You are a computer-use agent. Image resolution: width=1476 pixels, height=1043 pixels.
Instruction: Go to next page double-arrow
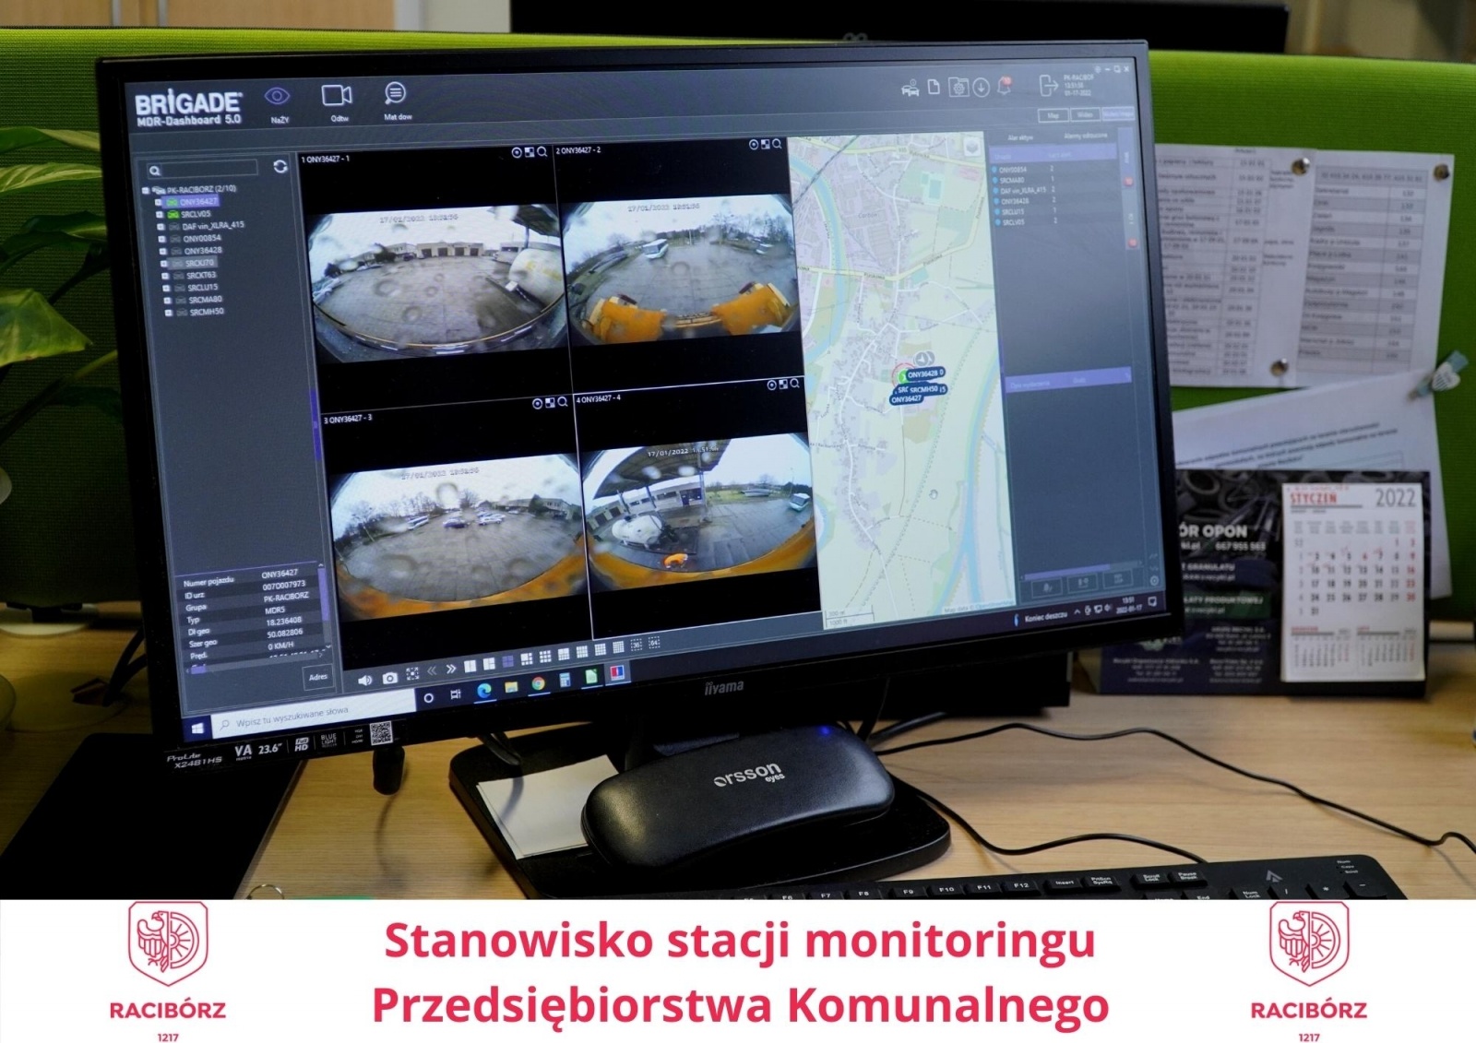[x=451, y=669]
